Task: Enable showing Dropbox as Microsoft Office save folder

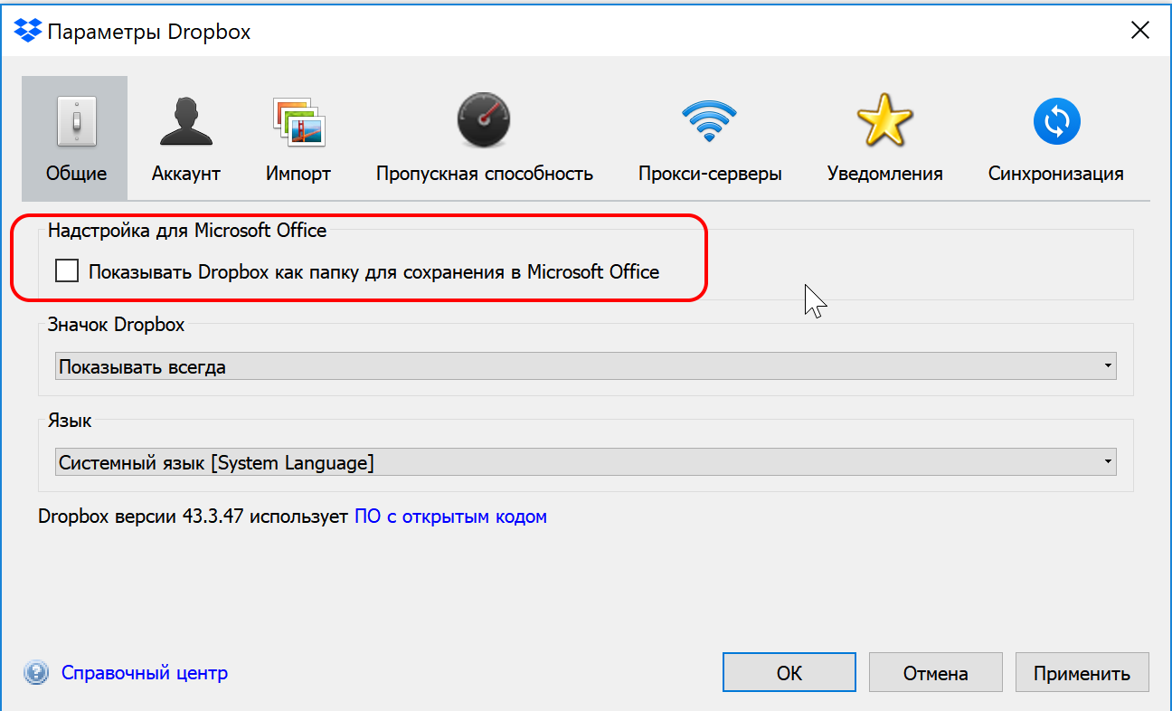Action: pos(66,270)
